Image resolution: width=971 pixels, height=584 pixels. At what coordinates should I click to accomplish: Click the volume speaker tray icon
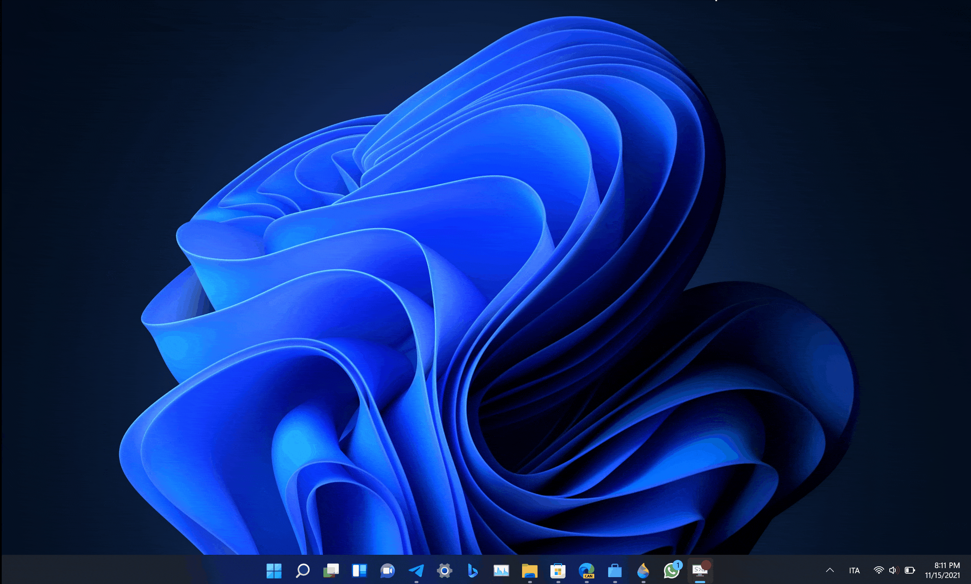pyautogui.click(x=894, y=570)
